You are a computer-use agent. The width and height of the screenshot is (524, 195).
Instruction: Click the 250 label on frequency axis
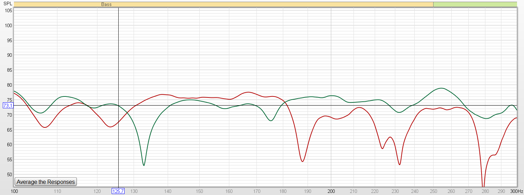pyautogui.click(x=433, y=191)
